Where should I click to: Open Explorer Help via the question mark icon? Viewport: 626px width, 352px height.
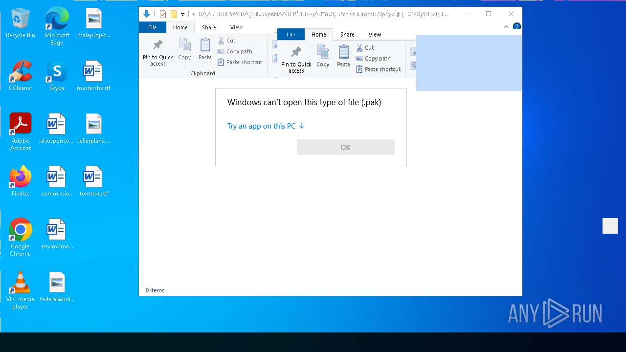(517, 26)
